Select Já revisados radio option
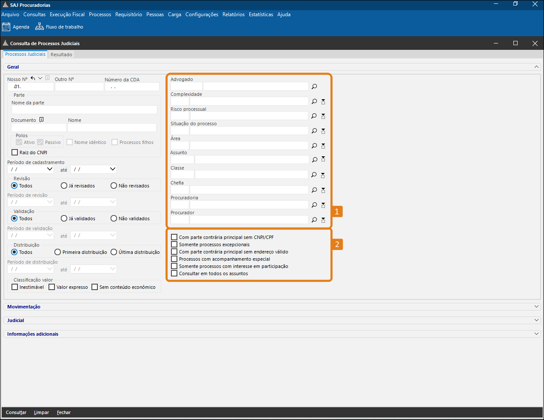Image resolution: width=544 pixels, height=420 pixels. pos(64,186)
